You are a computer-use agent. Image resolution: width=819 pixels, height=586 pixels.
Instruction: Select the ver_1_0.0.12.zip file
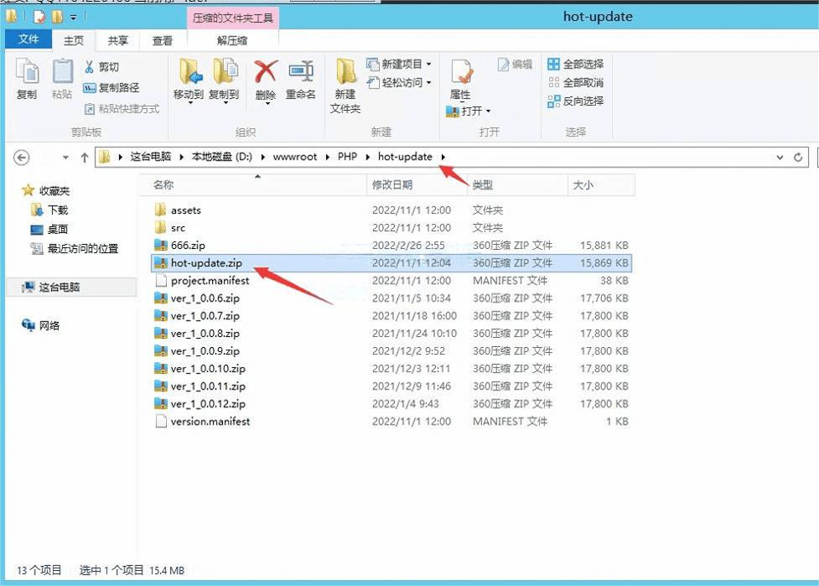[391, 404]
